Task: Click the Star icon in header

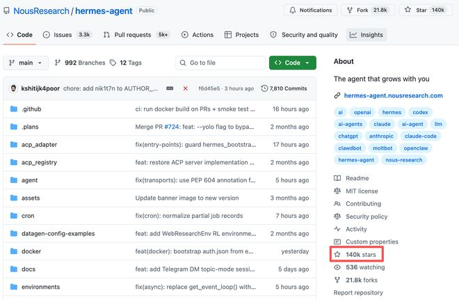Action: (x=408, y=10)
